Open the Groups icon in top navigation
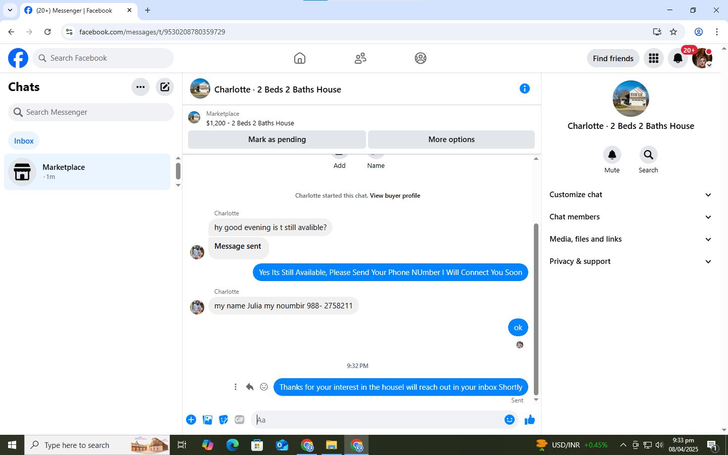The image size is (728, 455). (421, 58)
